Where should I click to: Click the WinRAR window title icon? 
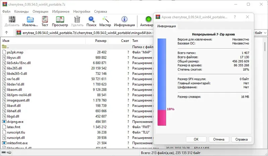click(x=5, y=4)
